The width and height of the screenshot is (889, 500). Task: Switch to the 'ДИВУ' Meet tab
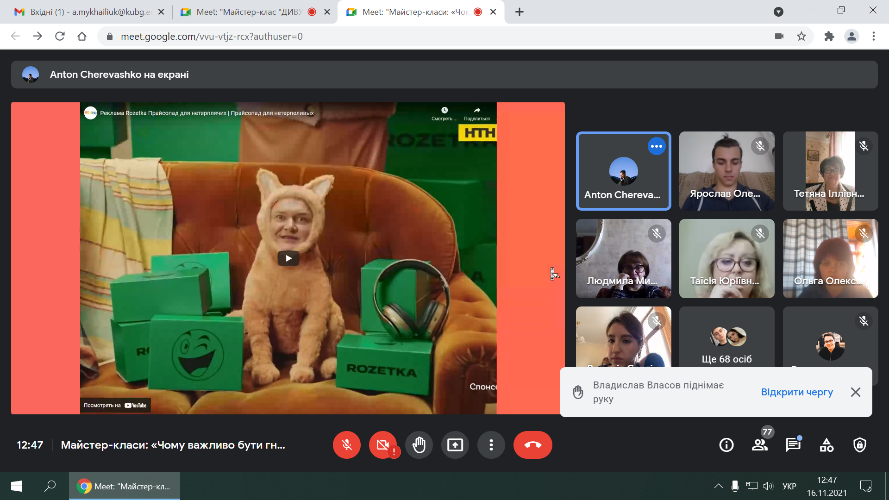coord(250,12)
